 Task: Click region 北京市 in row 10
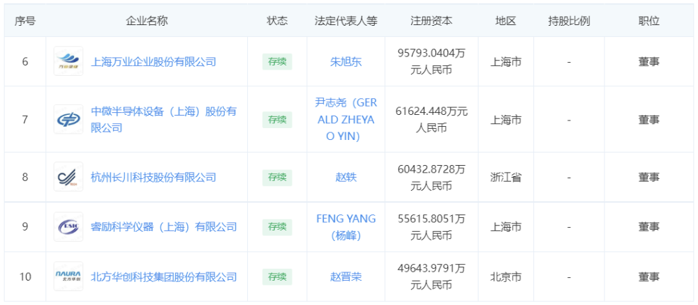click(505, 277)
